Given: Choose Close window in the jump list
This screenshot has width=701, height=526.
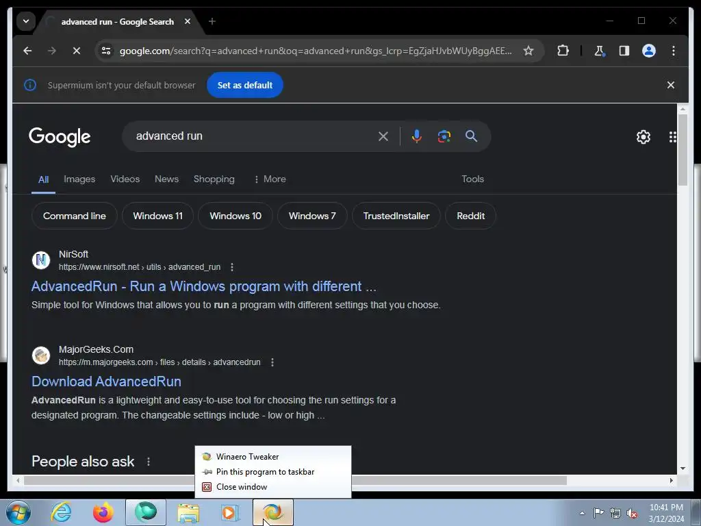Looking at the screenshot, I should tap(272, 487).
